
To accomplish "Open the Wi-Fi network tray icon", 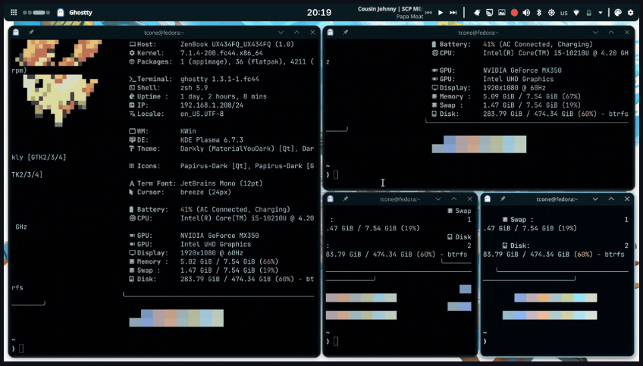I will click(x=576, y=13).
